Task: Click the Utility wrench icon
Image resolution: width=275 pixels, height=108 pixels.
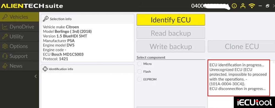Action: pyautogui.click(x=5, y=36)
